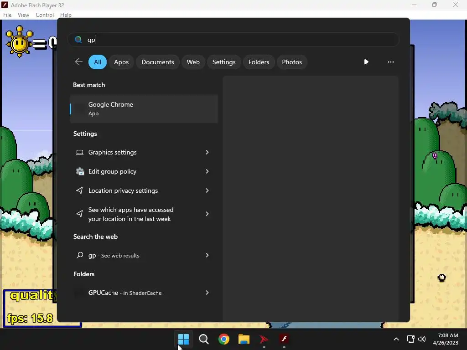Click the Windows Start button on taskbar
Image resolution: width=467 pixels, height=350 pixels.
click(x=183, y=339)
